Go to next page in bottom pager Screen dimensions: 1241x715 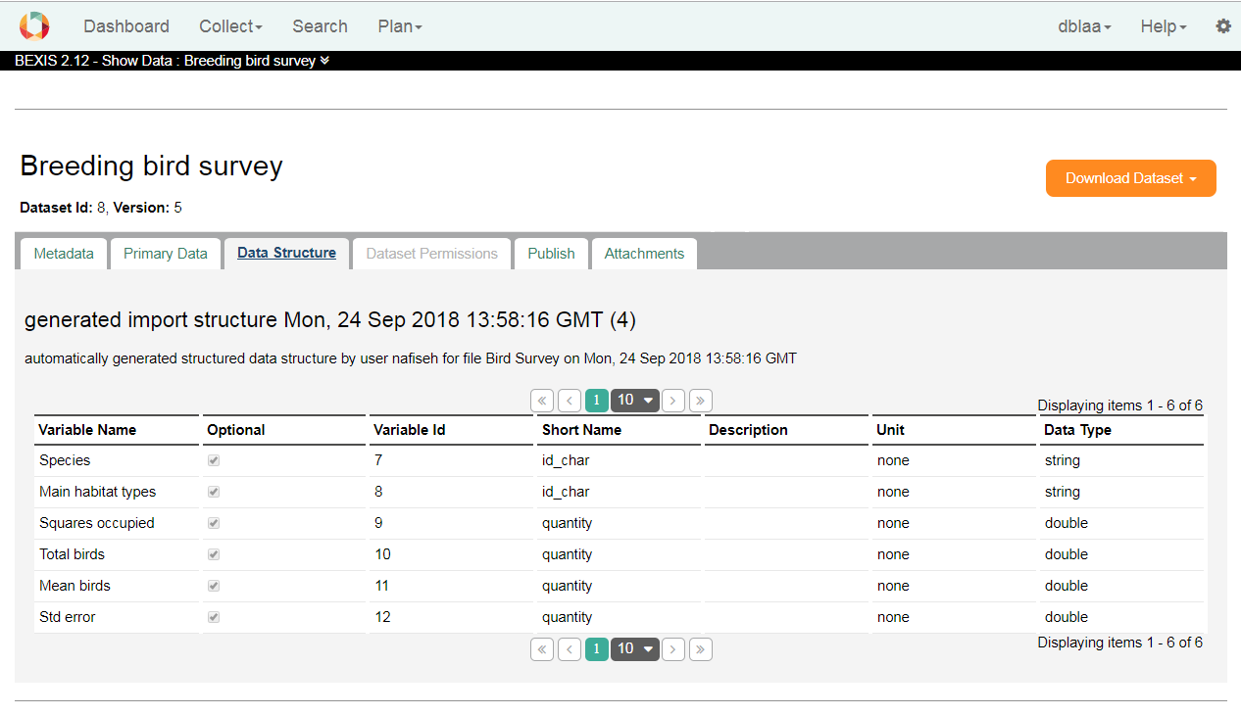[x=673, y=649]
